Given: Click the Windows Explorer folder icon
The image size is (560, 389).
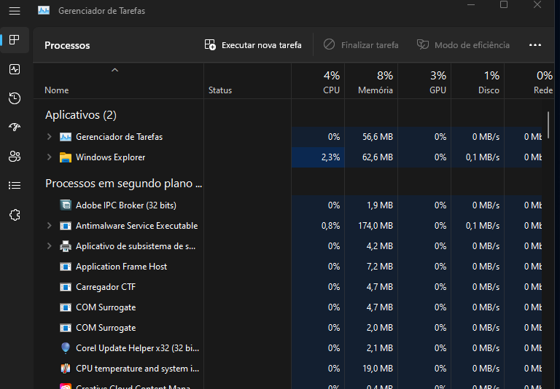Looking at the screenshot, I should tap(66, 157).
